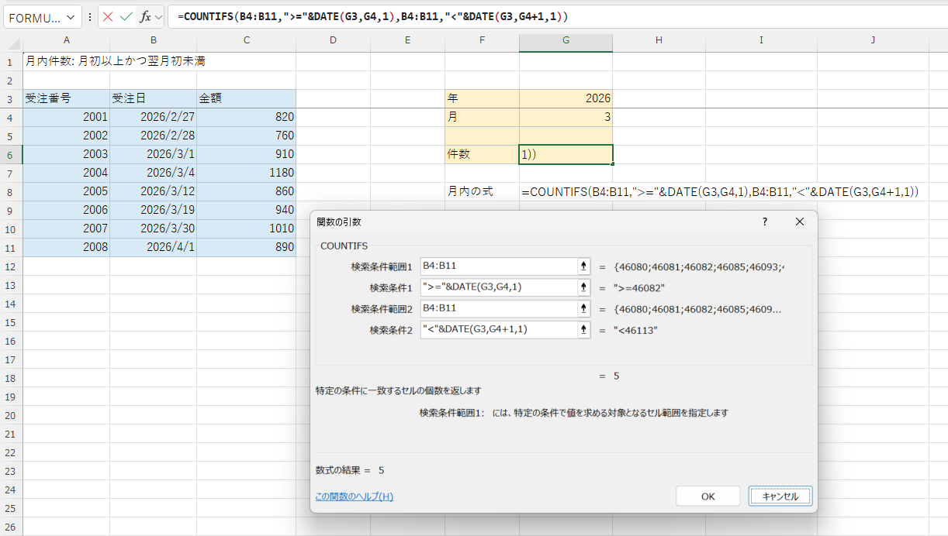Select the column G header
This screenshot has height=536, width=948.
pyautogui.click(x=566, y=40)
